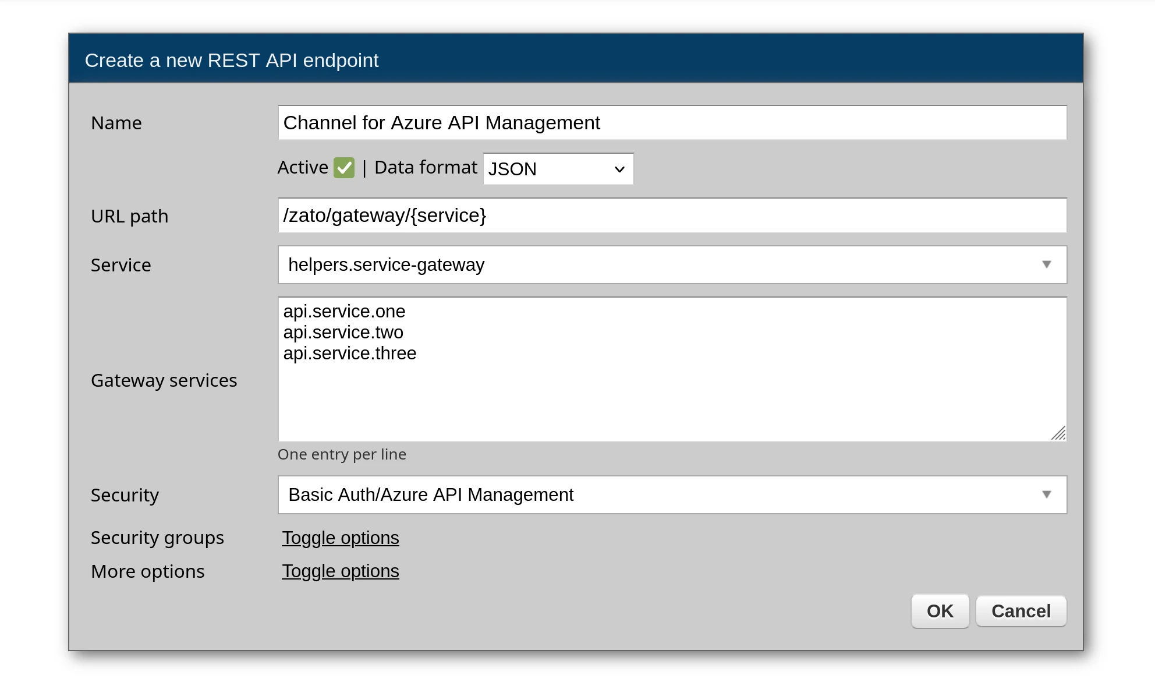
Task: Click the Name input field
Action: coord(672,123)
